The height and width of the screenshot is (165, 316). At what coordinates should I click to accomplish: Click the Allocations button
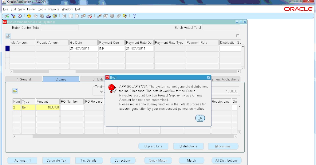223,146
